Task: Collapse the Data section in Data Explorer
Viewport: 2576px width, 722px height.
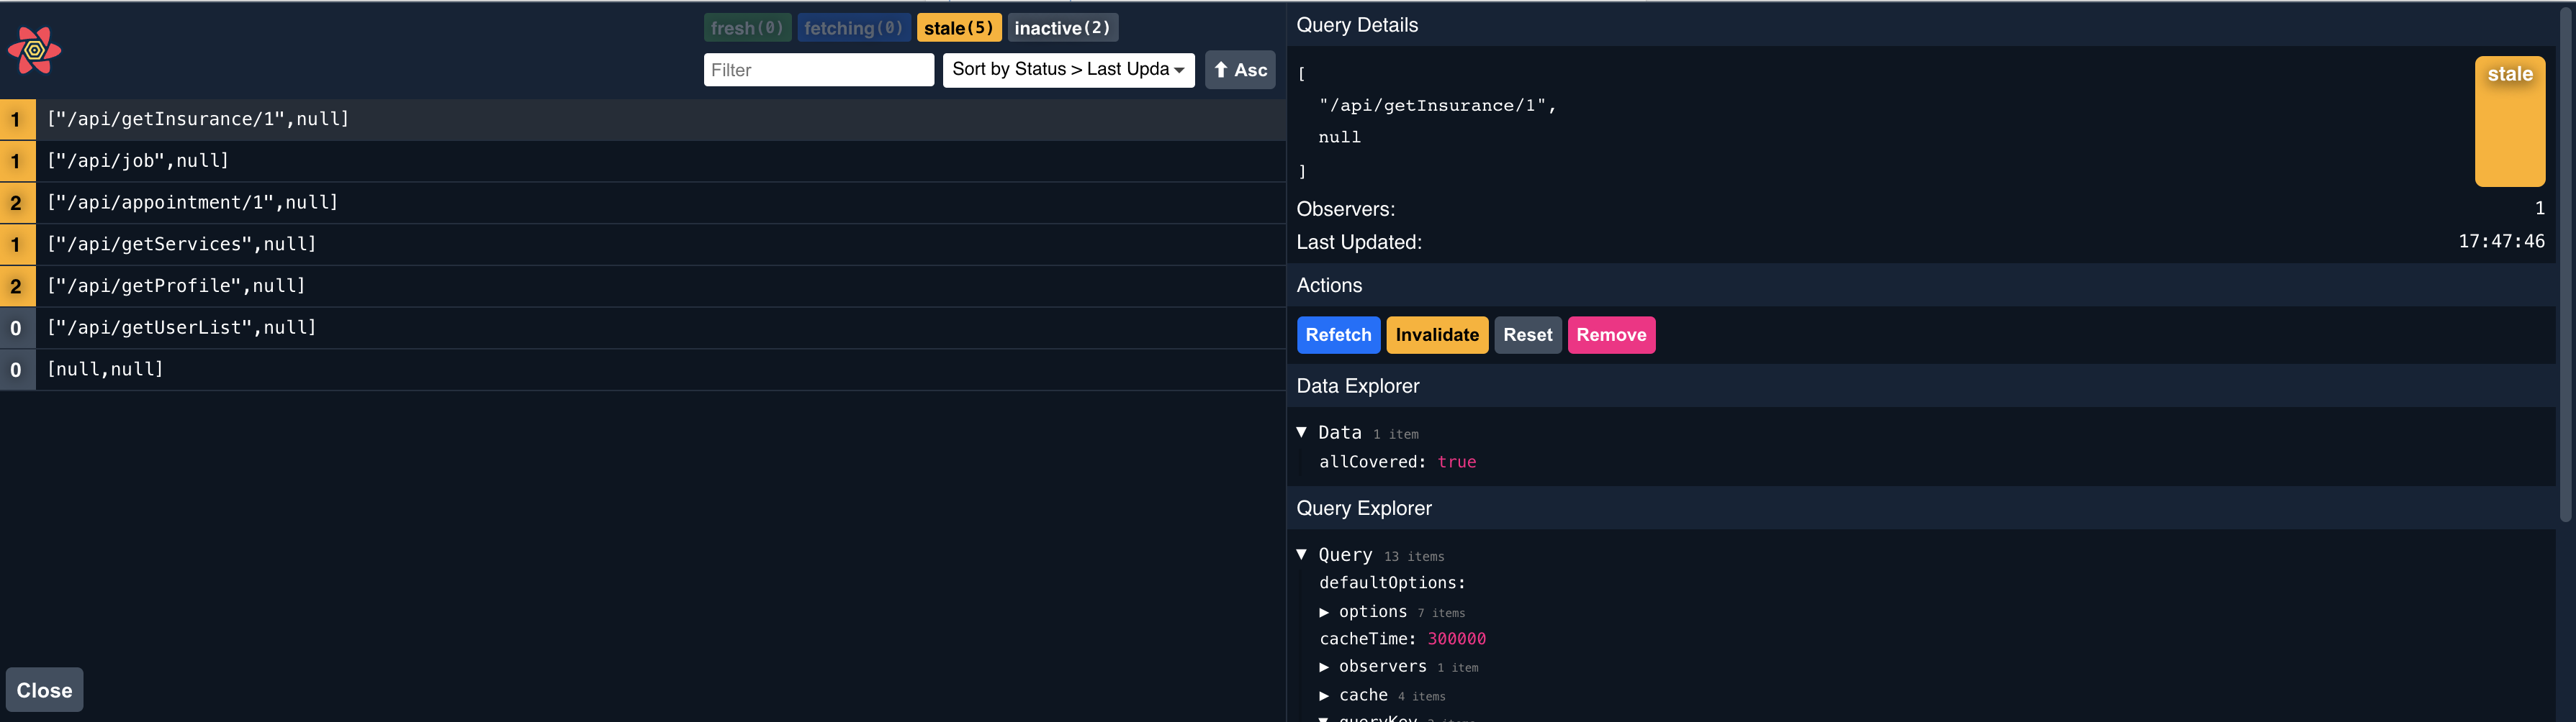Action: pos(1302,431)
